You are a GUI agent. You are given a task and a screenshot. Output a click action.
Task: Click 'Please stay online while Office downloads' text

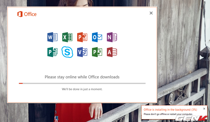(x=82, y=77)
